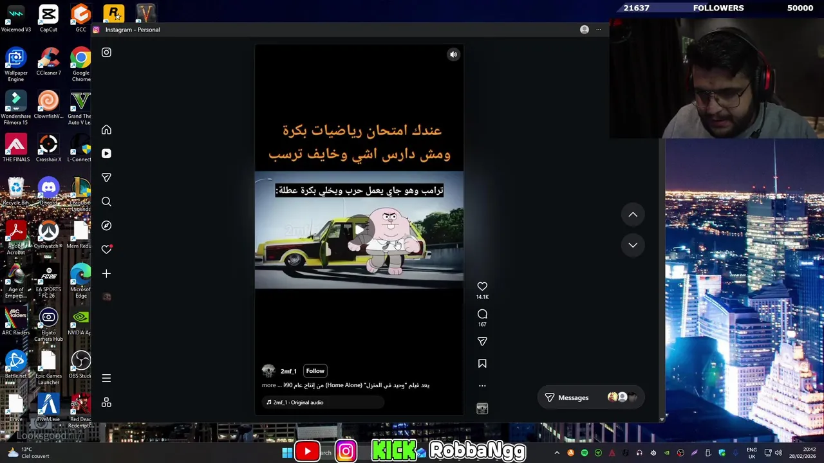The image size is (824, 463).
Task: Open comments on the reel
Action: point(482,314)
